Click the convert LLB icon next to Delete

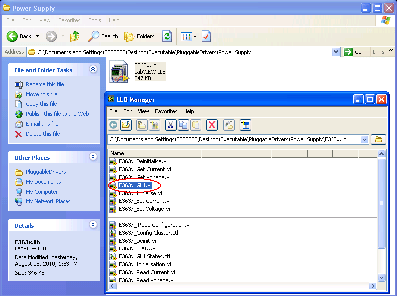[229, 125]
